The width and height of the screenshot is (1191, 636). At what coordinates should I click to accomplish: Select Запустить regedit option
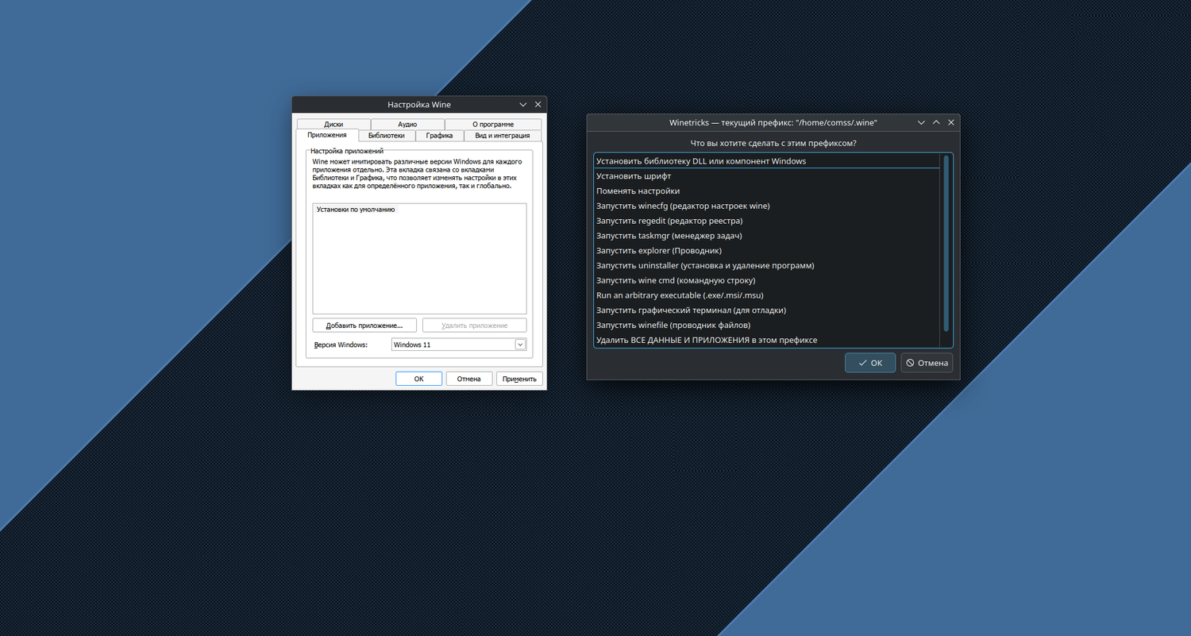coord(767,221)
